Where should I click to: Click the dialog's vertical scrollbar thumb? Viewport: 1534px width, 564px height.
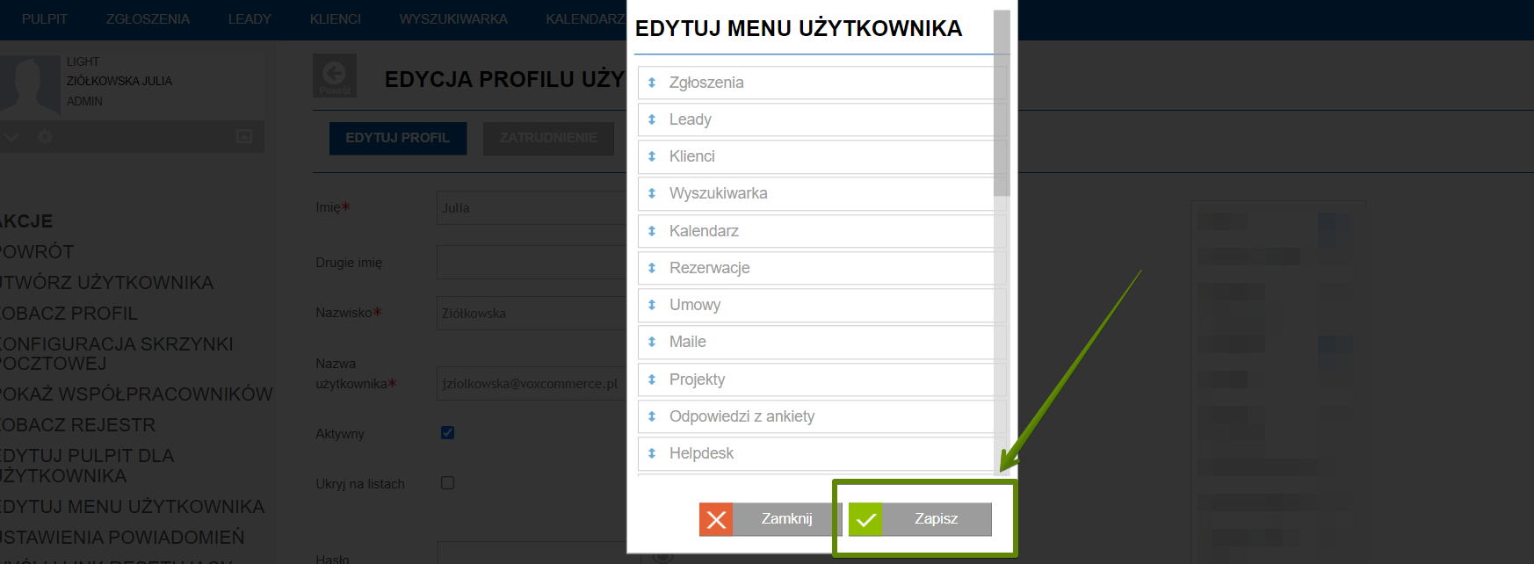click(1002, 103)
